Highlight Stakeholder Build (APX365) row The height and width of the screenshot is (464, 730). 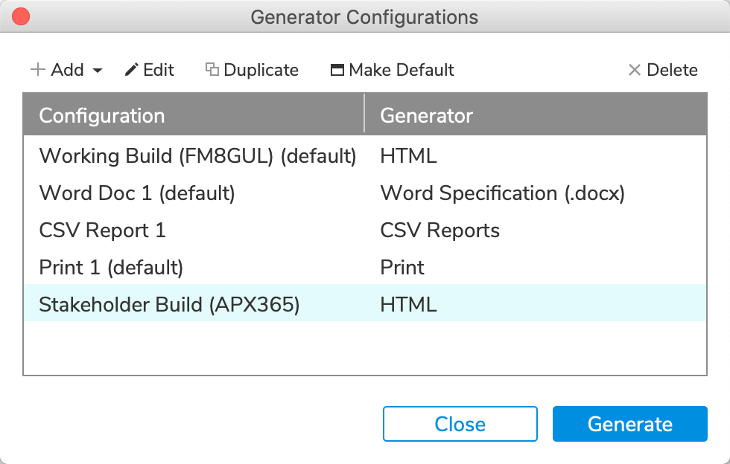169,305
